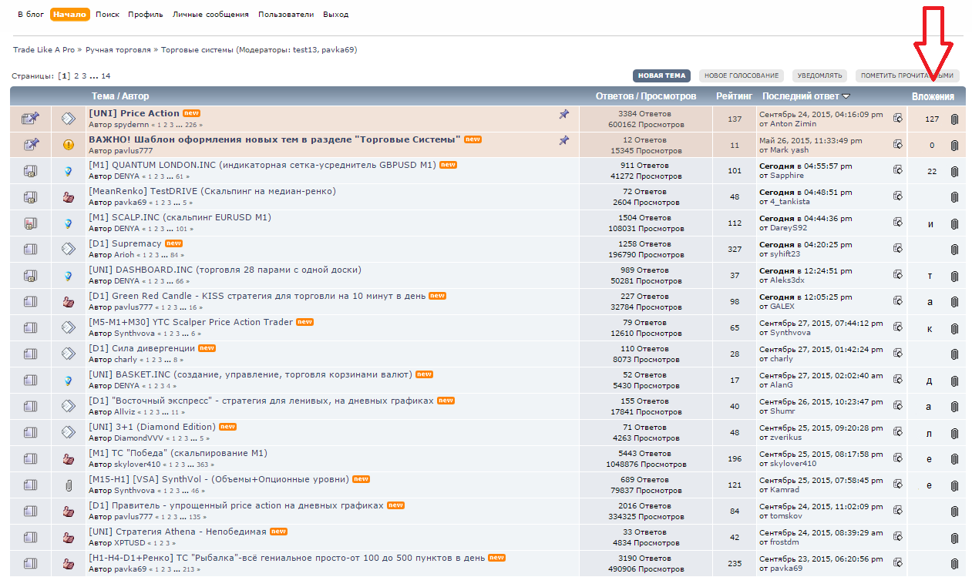Click pin icon on Price Action topic
The image size is (972, 577).
(564, 114)
